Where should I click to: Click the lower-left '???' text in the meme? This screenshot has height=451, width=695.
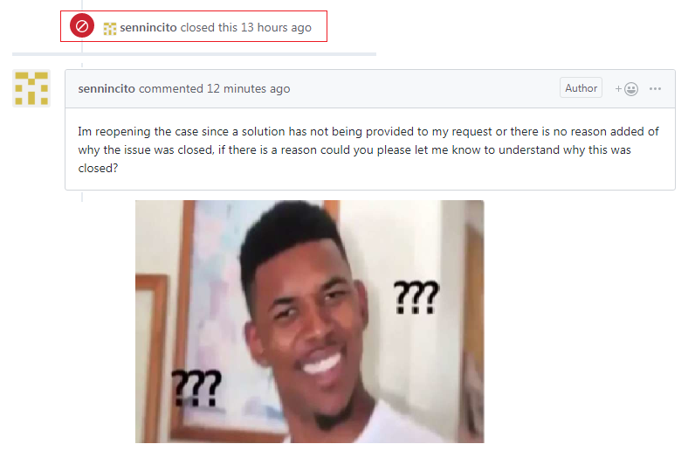[196, 388]
